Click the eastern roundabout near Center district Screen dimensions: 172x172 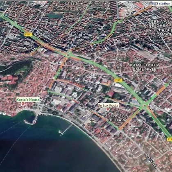coord(144,105)
